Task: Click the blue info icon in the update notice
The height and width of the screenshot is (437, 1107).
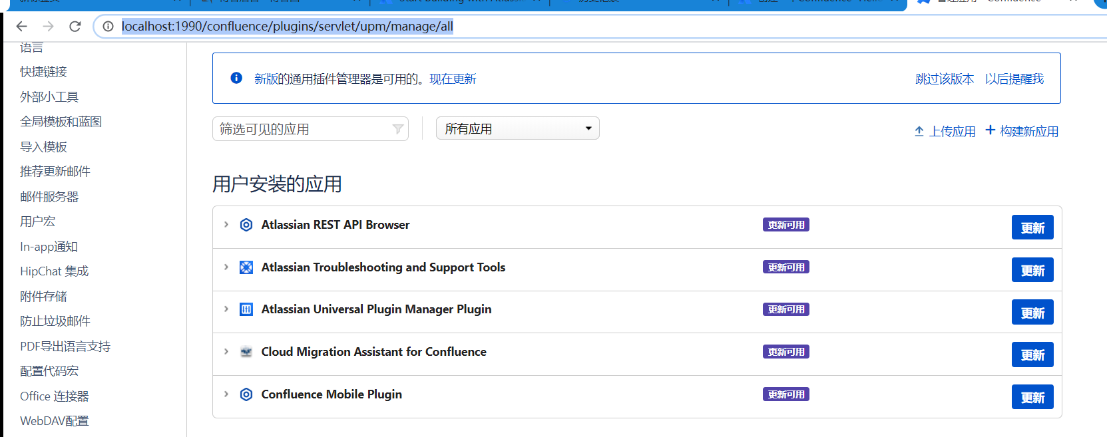Action: [236, 78]
